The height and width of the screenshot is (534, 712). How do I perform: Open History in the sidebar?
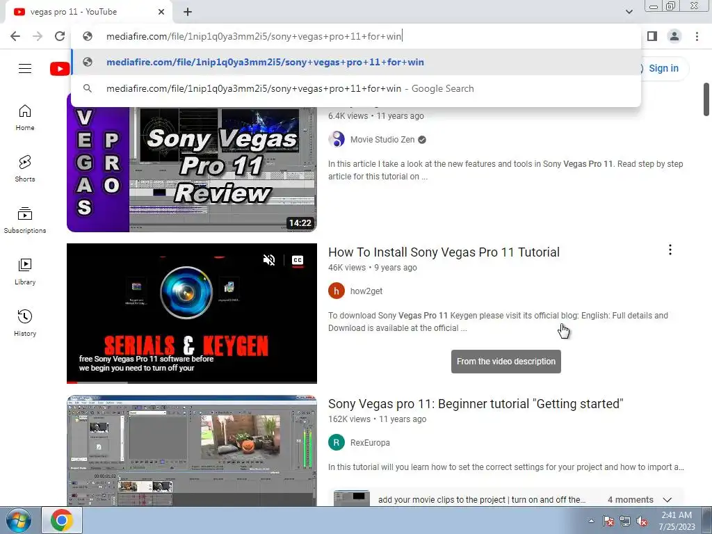point(25,323)
